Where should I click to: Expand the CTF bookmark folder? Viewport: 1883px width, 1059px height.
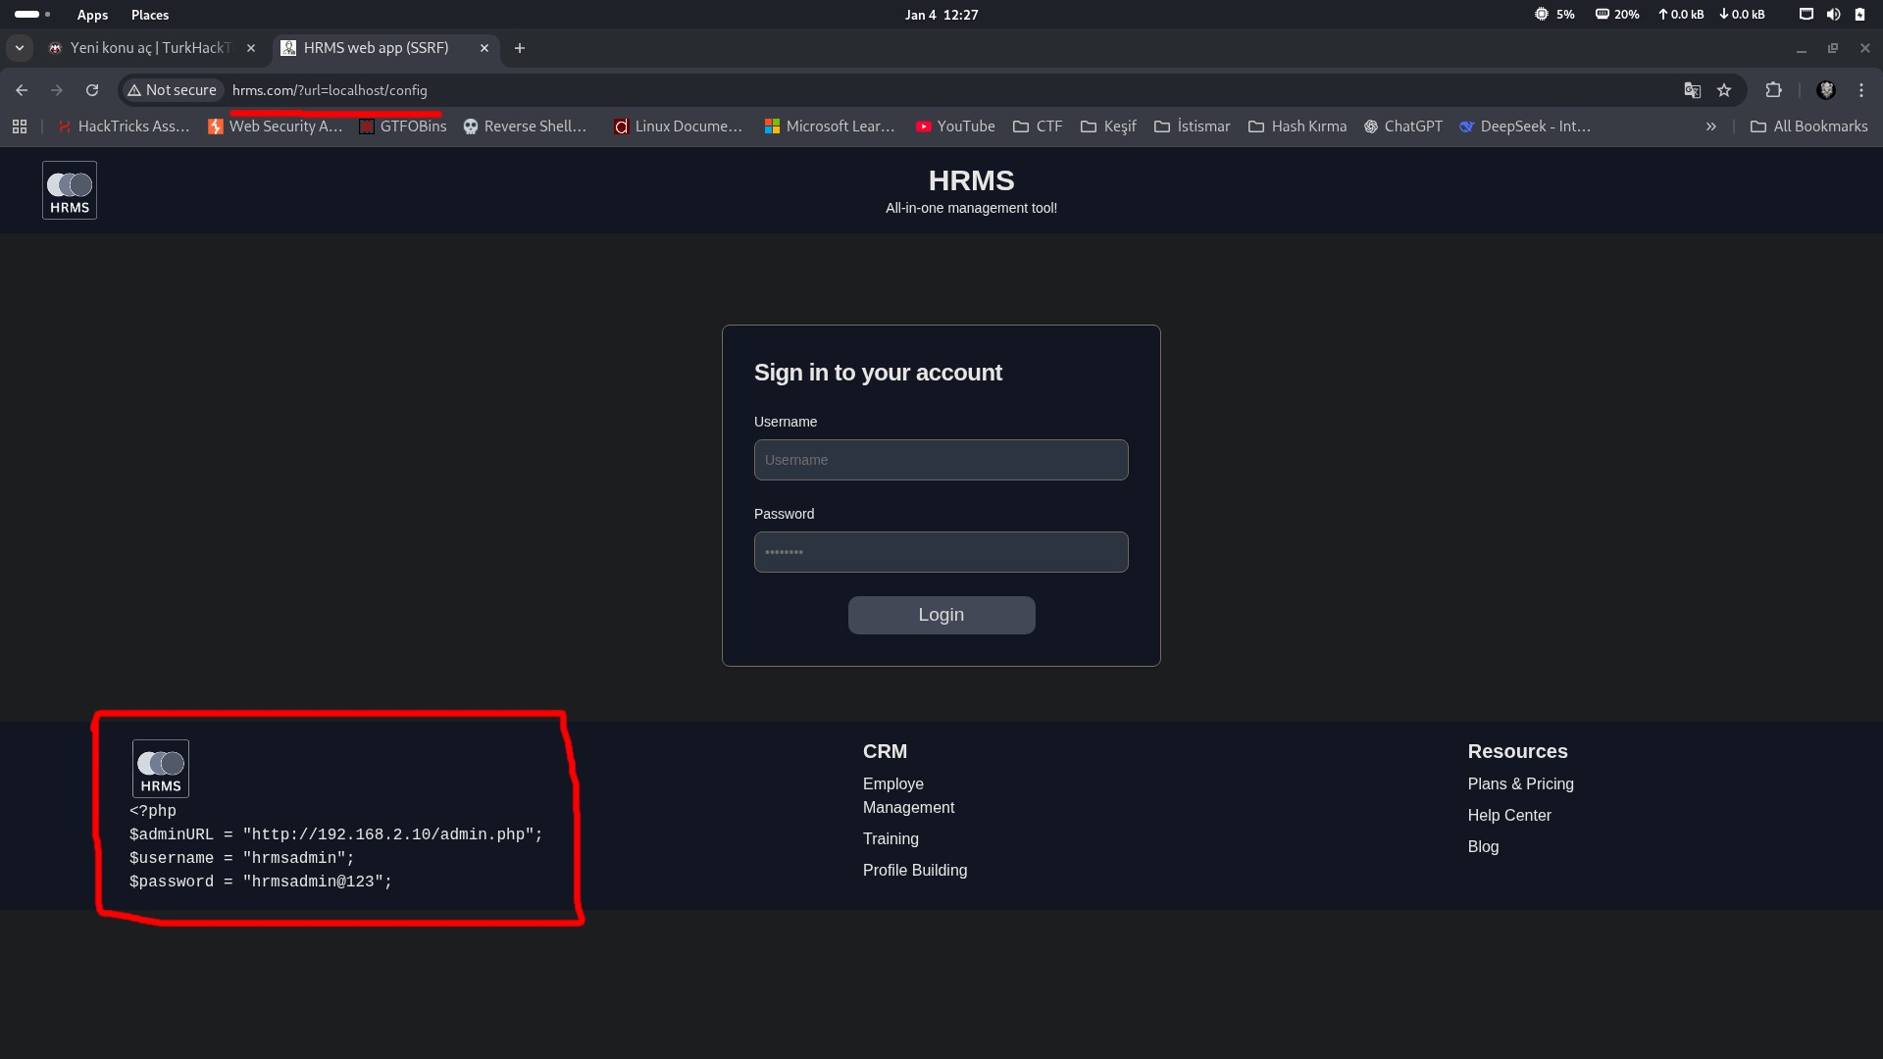click(1038, 126)
